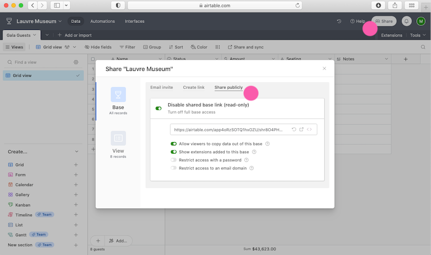Screen dimensions: 431x255
Task: Toggle Views sidebar button
Action: tap(14, 47)
